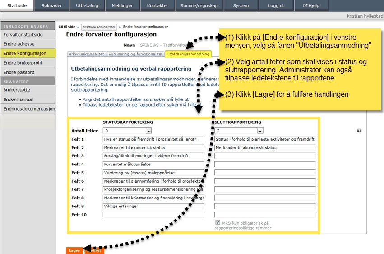The image size is (384, 254).
Task: Click the Lagre button
Action: pos(74,250)
